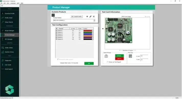This screenshot has width=182, height=99.
Task: Click the Setup Wizards wand icon
Action: point(3,22)
